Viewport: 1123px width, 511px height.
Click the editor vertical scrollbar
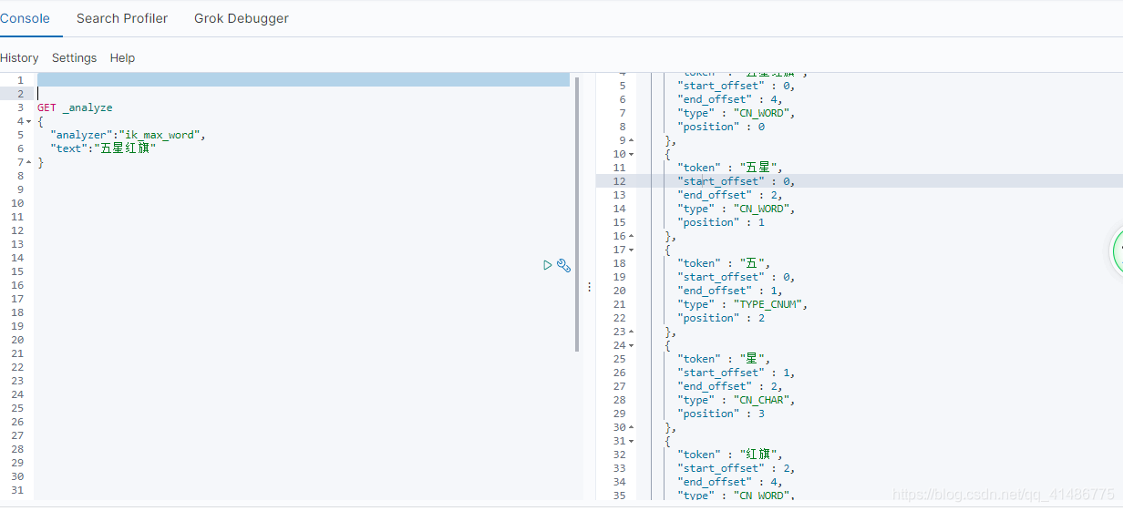[x=577, y=214]
